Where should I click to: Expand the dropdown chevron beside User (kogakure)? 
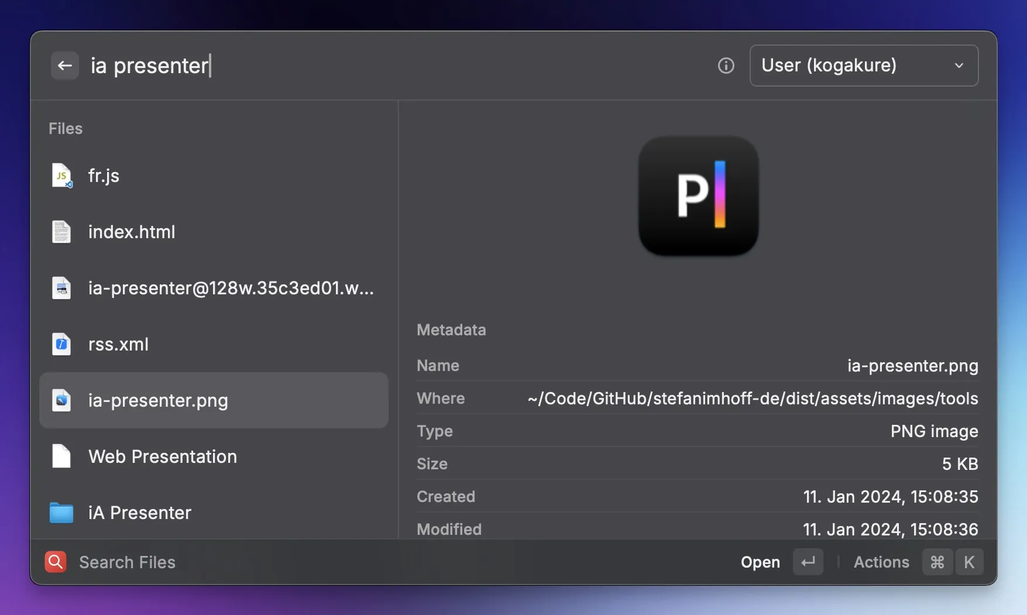959,66
